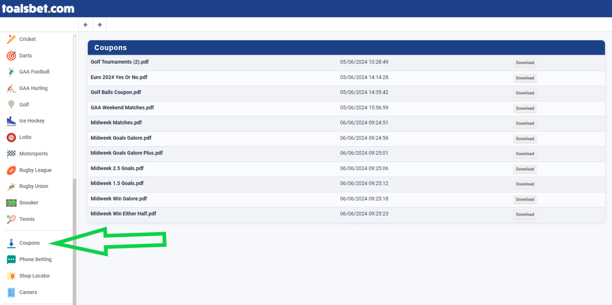The height and width of the screenshot is (305, 612).
Task: Click the Shop Locator map icon
Action: [11, 276]
